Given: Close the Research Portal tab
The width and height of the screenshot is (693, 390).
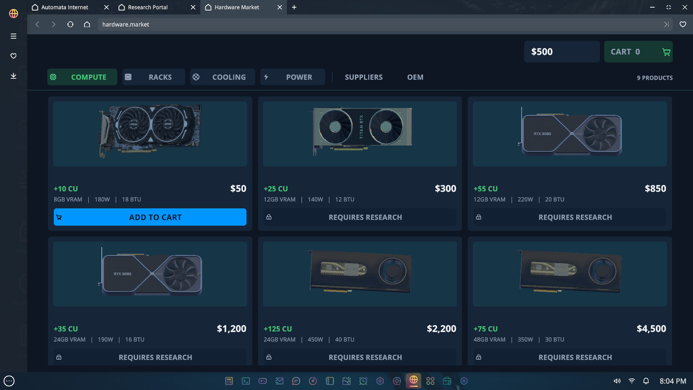Looking at the screenshot, I should coord(193,7).
